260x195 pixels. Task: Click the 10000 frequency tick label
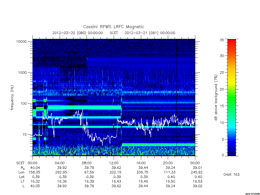click(x=21, y=41)
